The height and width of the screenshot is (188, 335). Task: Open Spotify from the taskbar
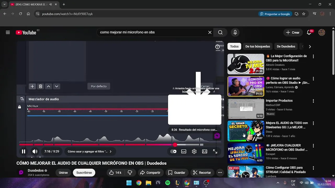(x=167, y=183)
